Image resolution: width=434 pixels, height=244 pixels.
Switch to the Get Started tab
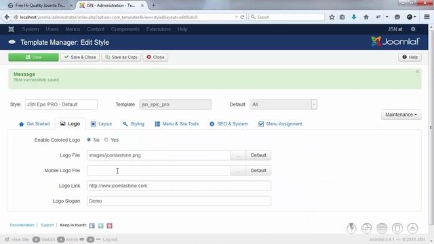[x=34, y=123]
